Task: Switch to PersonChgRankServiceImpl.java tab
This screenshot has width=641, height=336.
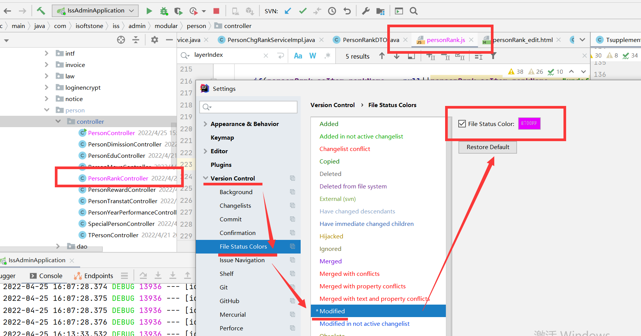Action: pyautogui.click(x=271, y=40)
